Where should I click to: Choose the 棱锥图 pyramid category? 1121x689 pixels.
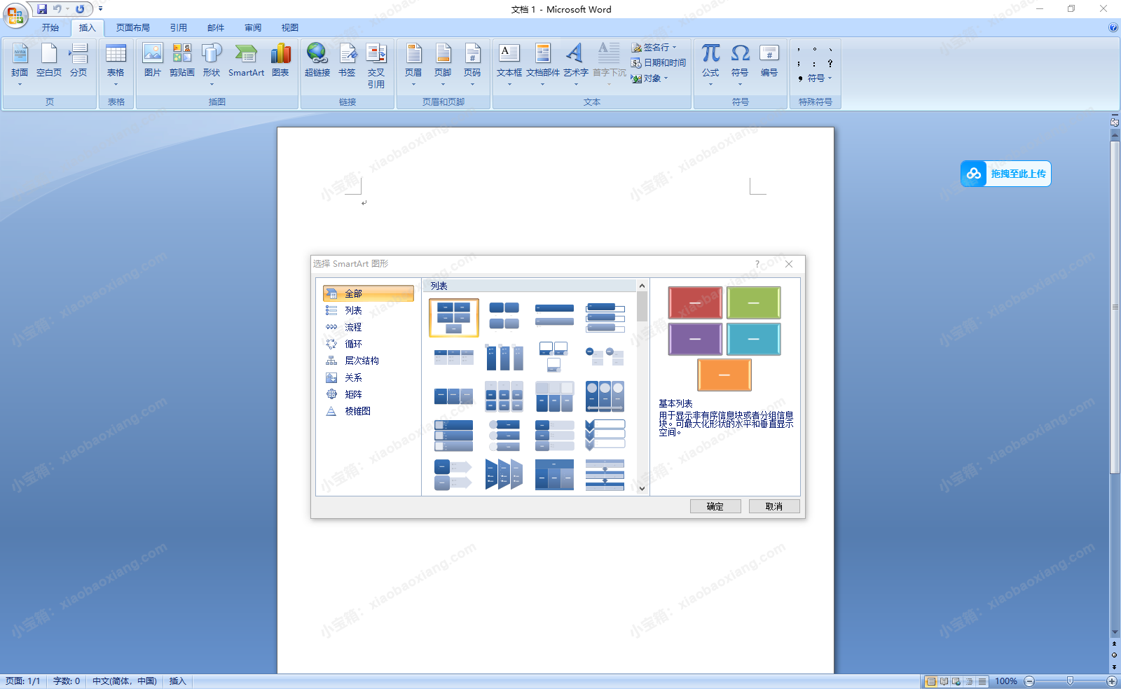coord(357,411)
